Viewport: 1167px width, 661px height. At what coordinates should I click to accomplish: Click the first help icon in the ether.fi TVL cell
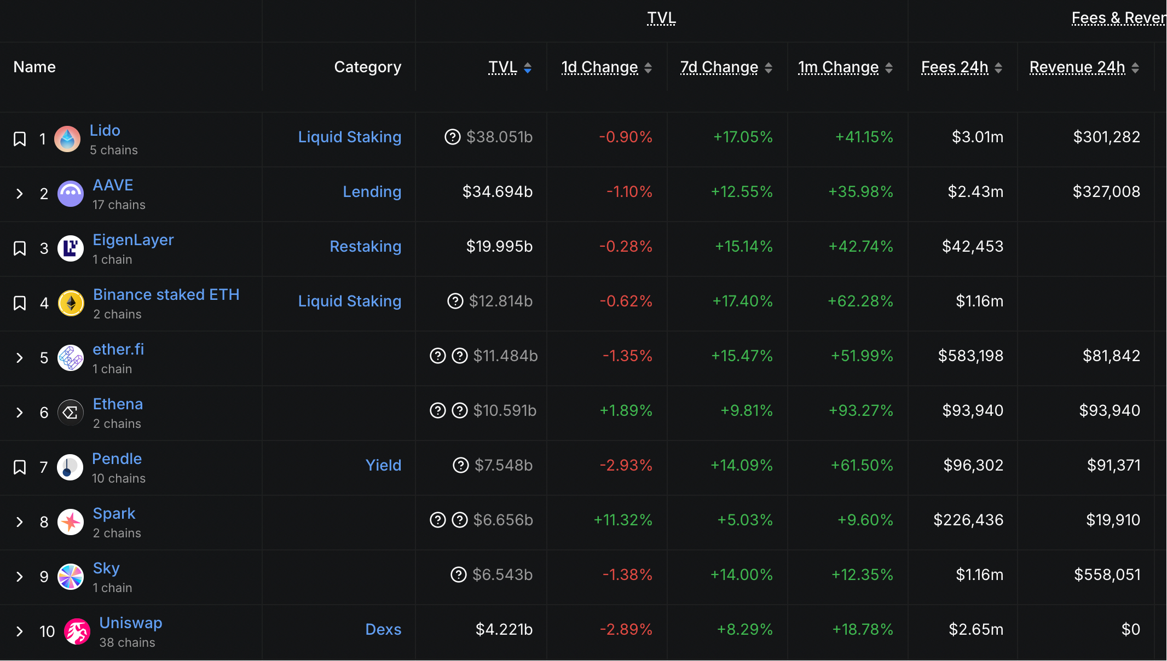(x=438, y=356)
